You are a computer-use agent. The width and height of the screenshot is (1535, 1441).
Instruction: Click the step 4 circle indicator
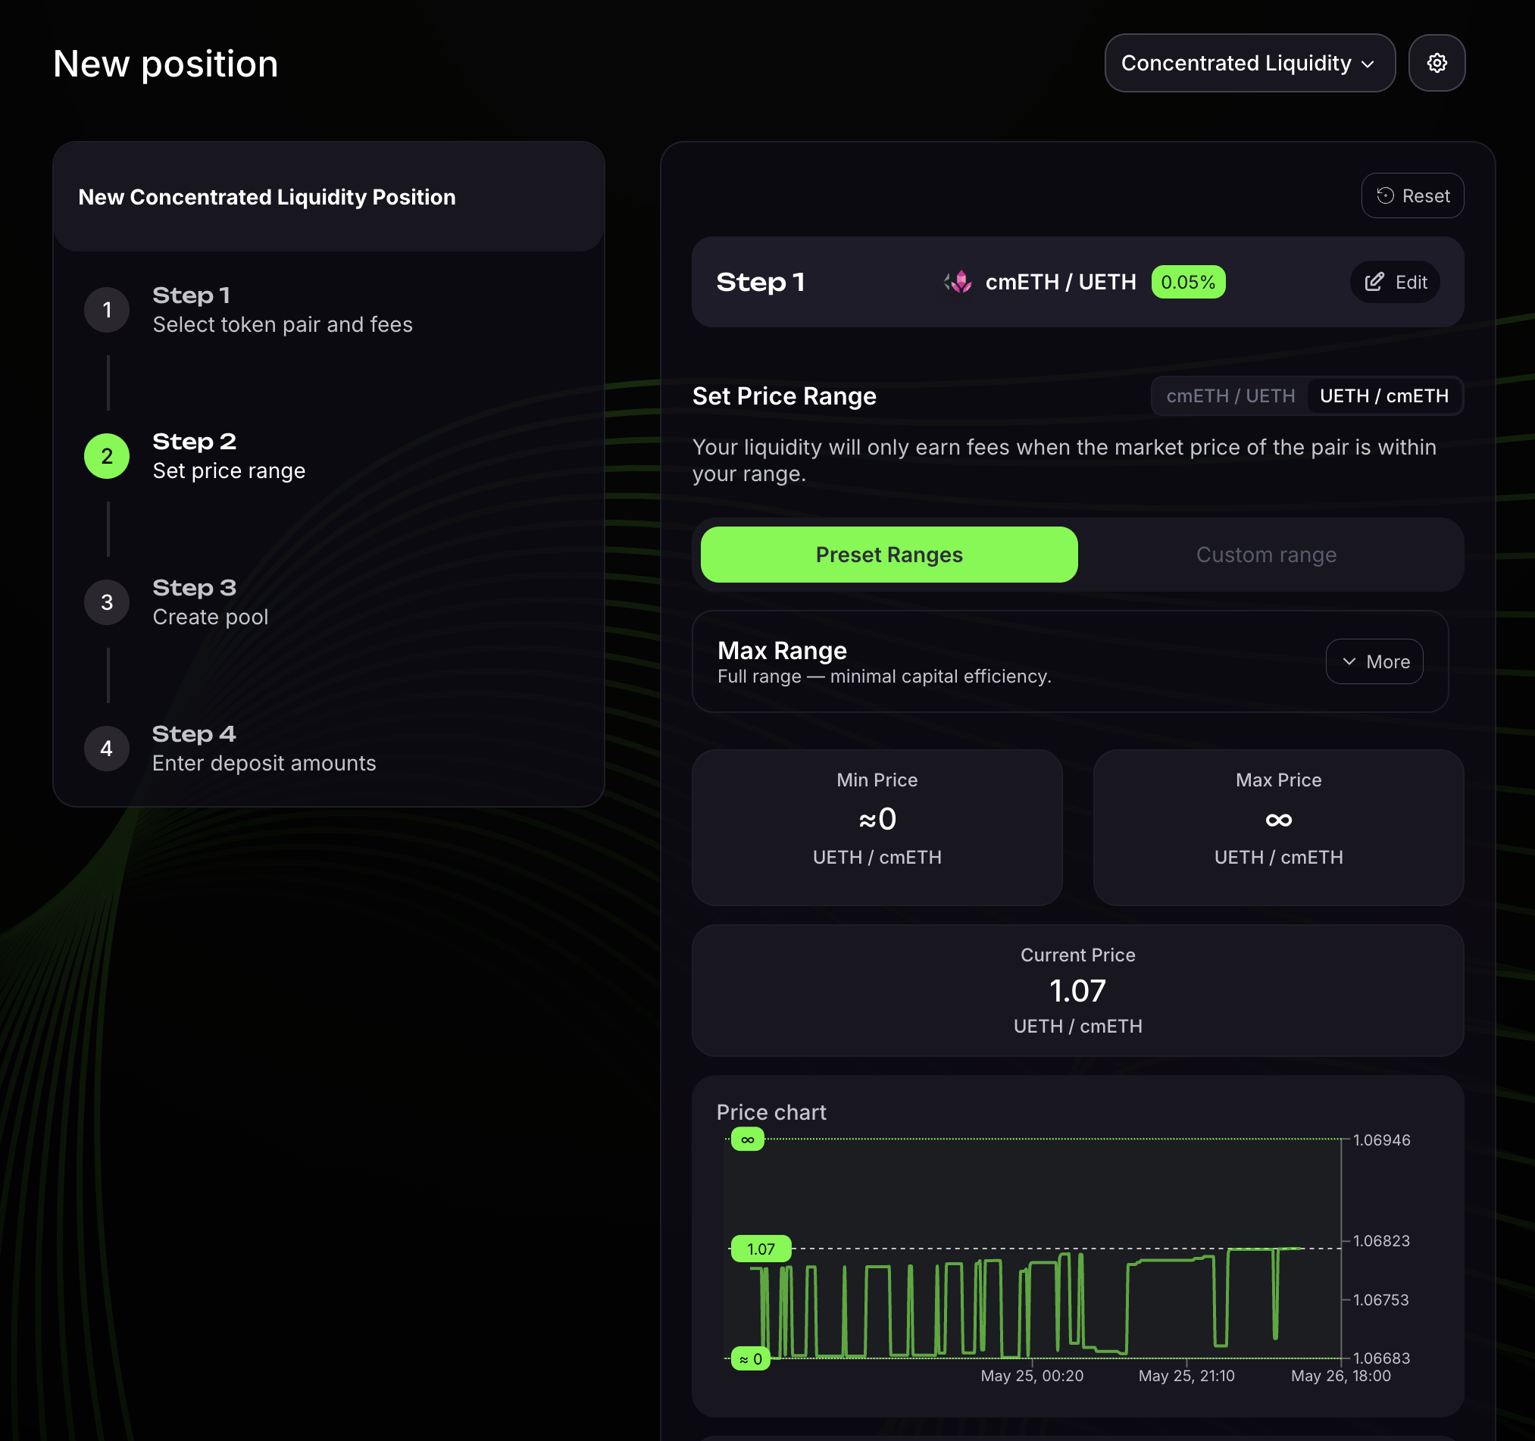(x=107, y=749)
